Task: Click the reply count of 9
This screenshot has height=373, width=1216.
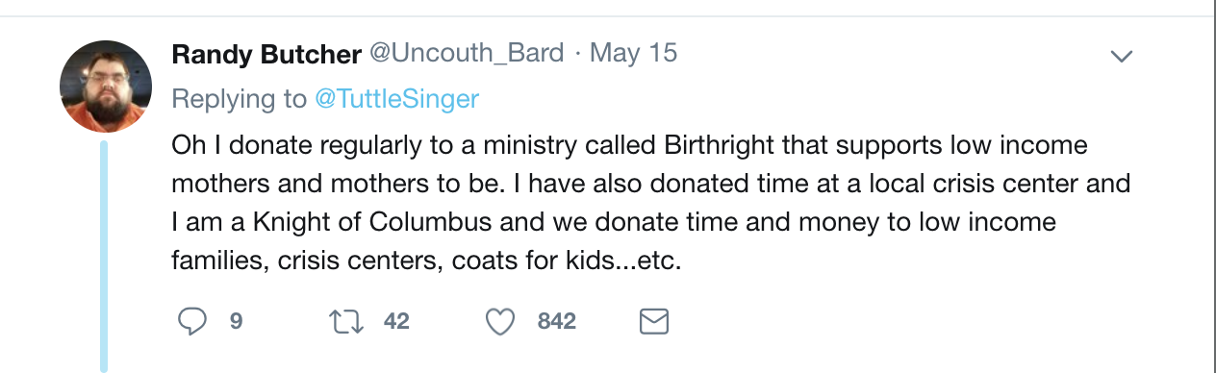Action: click(x=236, y=321)
